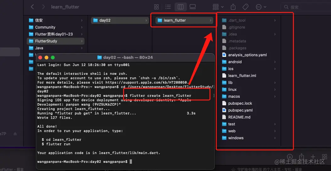331x171 pixels.
Task: Select the learn_flutter folder in third column
Action: pyautogui.click(x=184, y=20)
